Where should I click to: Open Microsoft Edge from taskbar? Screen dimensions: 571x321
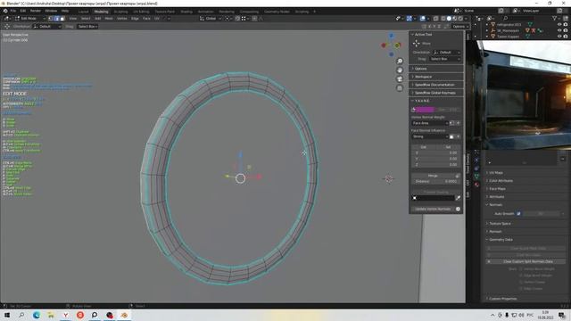tap(37, 315)
